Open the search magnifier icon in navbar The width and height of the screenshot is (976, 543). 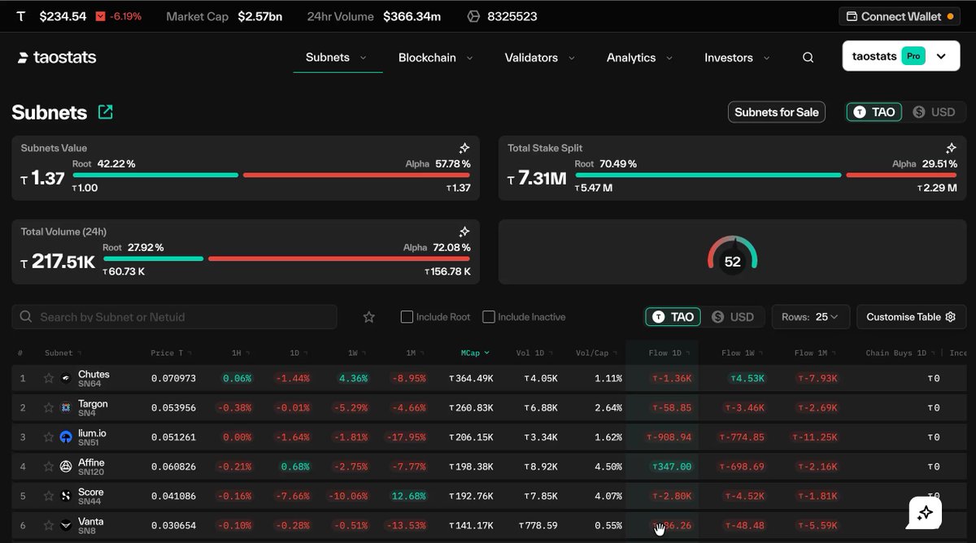tap(808, 58)
